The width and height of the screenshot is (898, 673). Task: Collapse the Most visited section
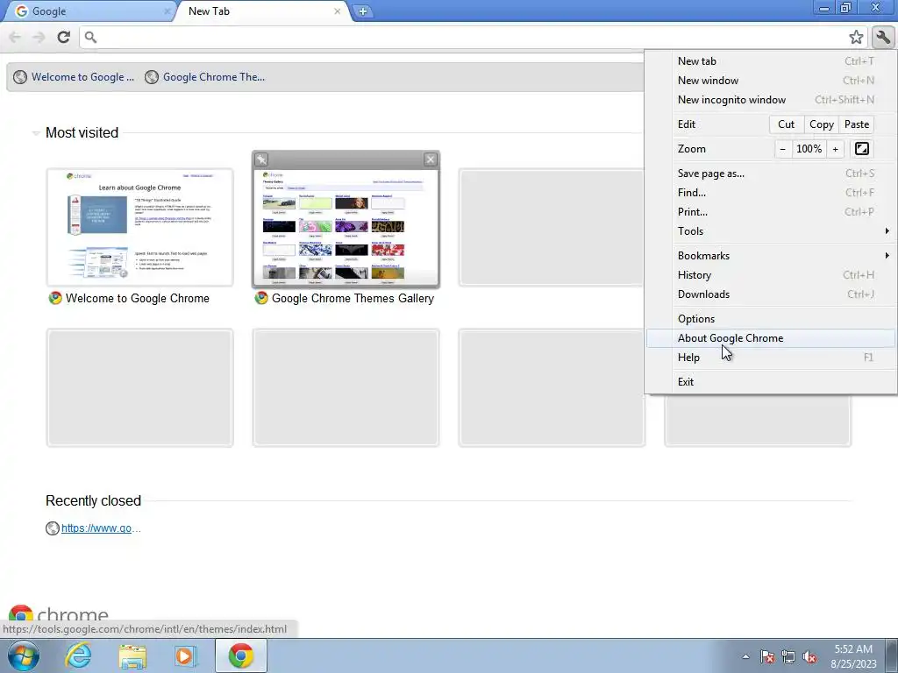click(35, 133)
